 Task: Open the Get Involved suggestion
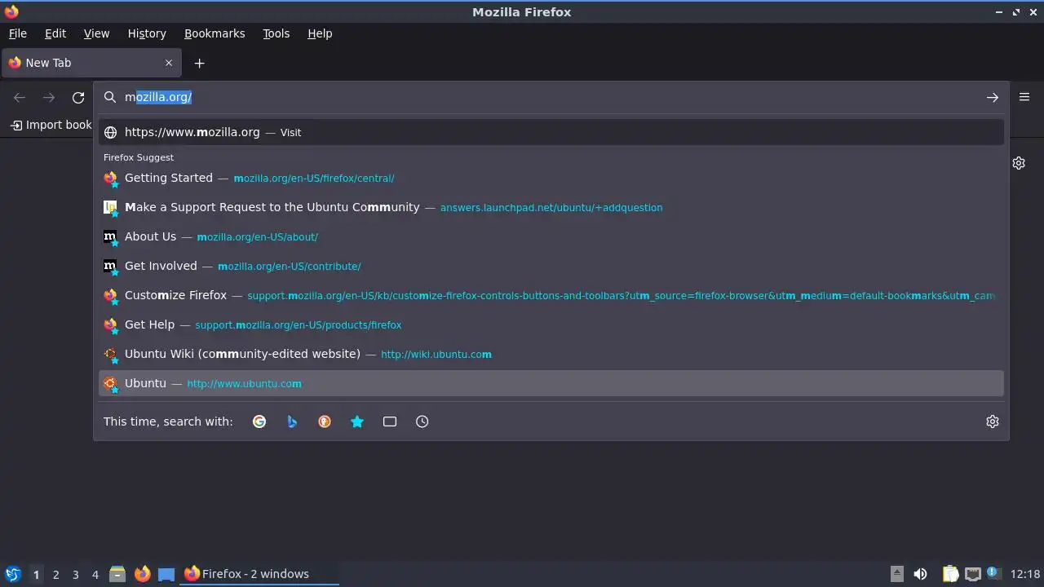point(551,266)
